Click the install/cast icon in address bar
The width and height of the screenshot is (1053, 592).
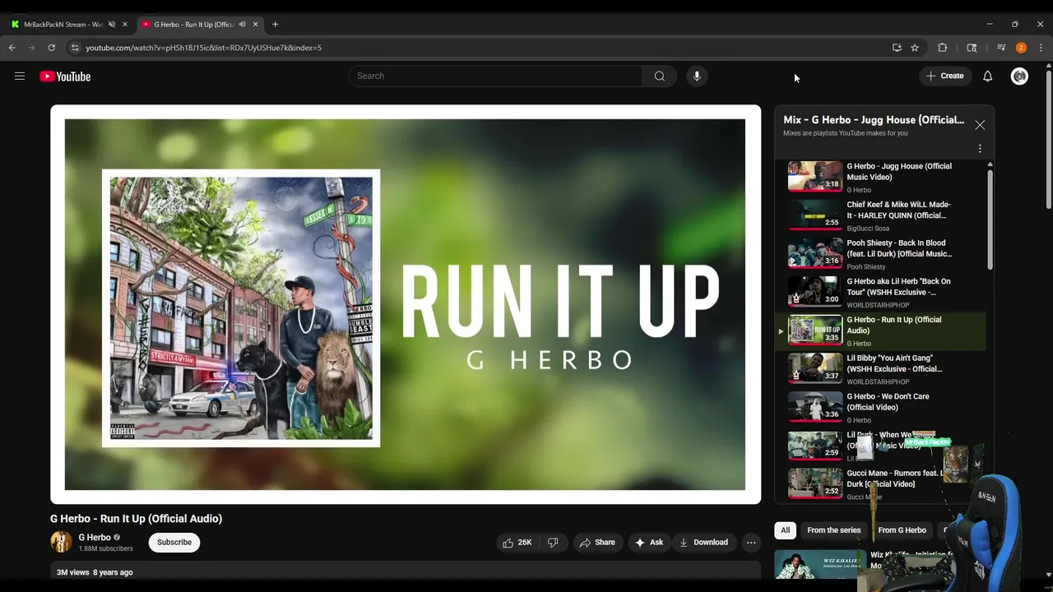897,48
